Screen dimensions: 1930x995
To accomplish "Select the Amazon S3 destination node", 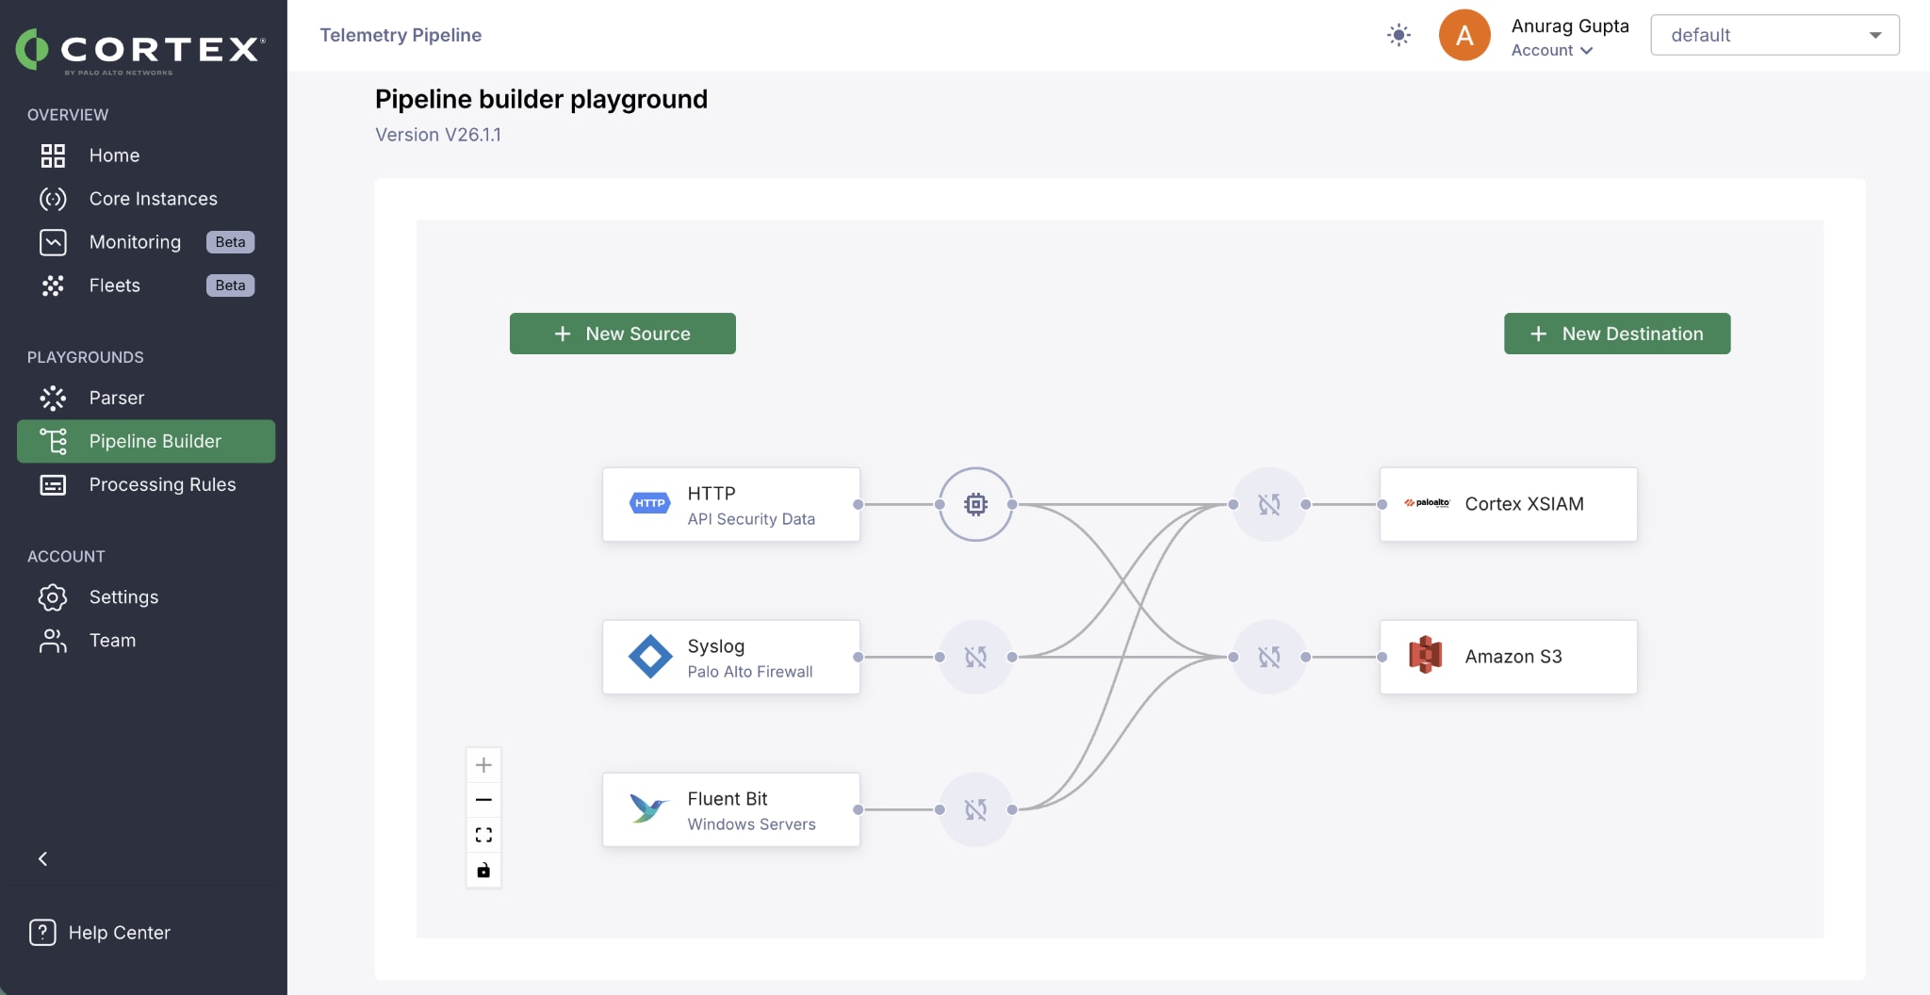I will point(1508,657).
